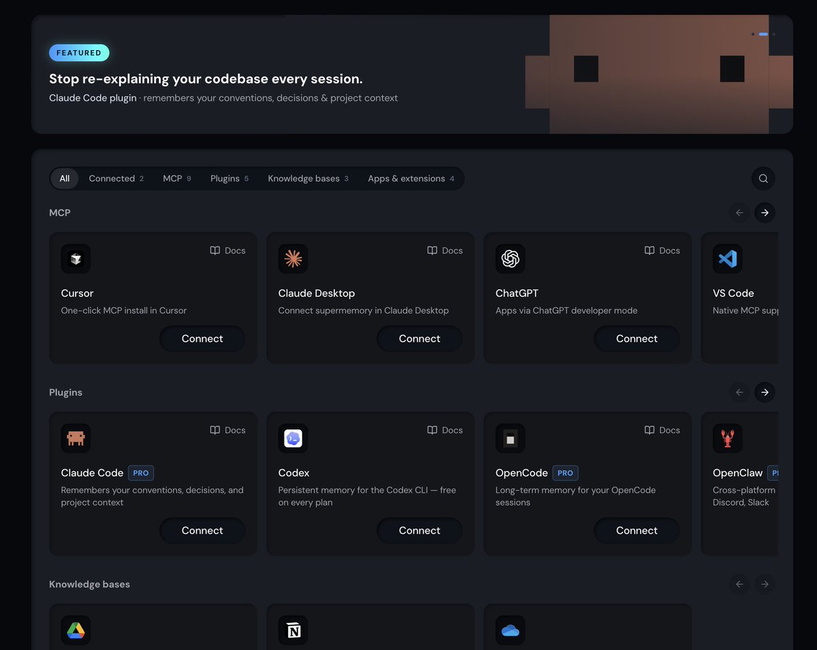The height and width of the screenshot is (650, 817).
Task: Click 'Apps via ChatGPT developer mode' text
Action: [566, 310]
